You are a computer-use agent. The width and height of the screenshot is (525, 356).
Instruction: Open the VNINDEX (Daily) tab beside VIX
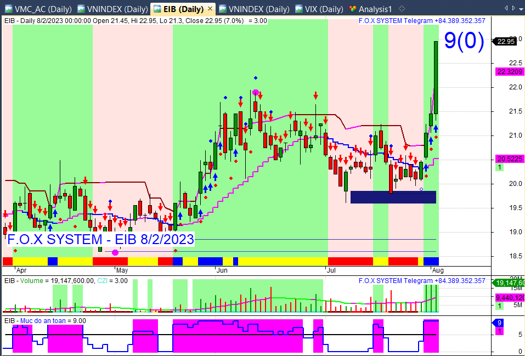(254, 9)
